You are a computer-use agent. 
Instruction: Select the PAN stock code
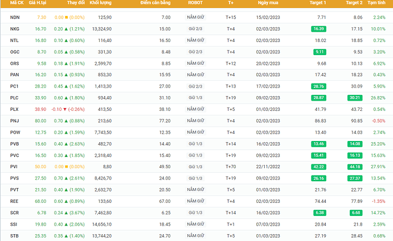coord(15,74)
